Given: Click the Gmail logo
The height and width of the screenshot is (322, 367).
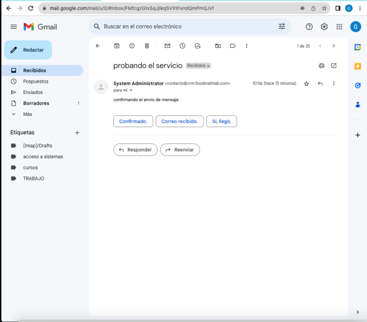Looking at the screenshot, I should 40,27.
